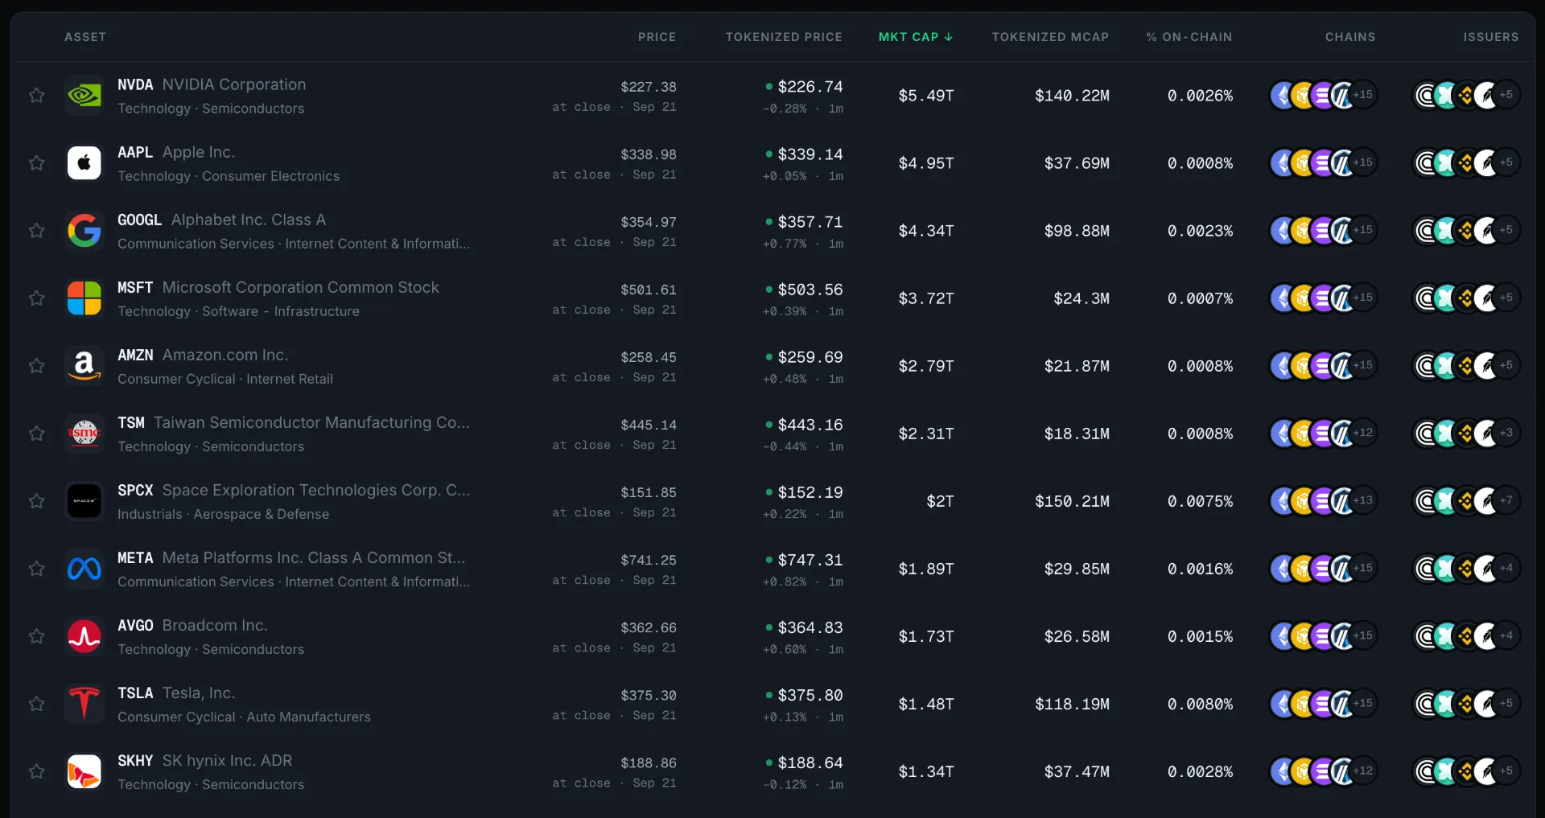Click the +4 issuers badge in AVGO row

click(x=1506, y=635)
